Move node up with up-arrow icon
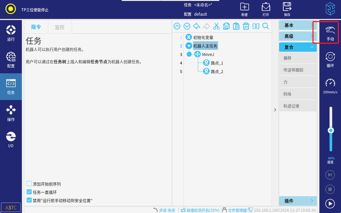341x213 pixels. [x=177, y=26]
